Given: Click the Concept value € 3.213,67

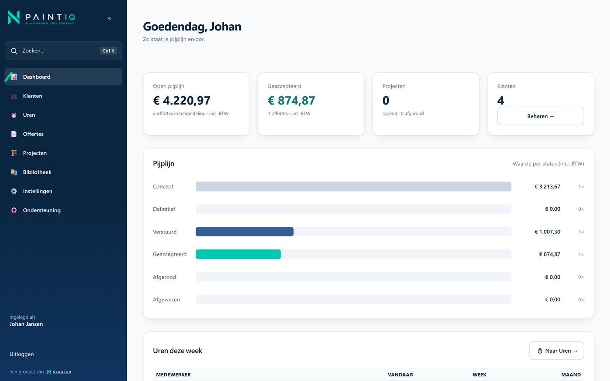Looking at the screenshot, I should (x=547, y=186).
